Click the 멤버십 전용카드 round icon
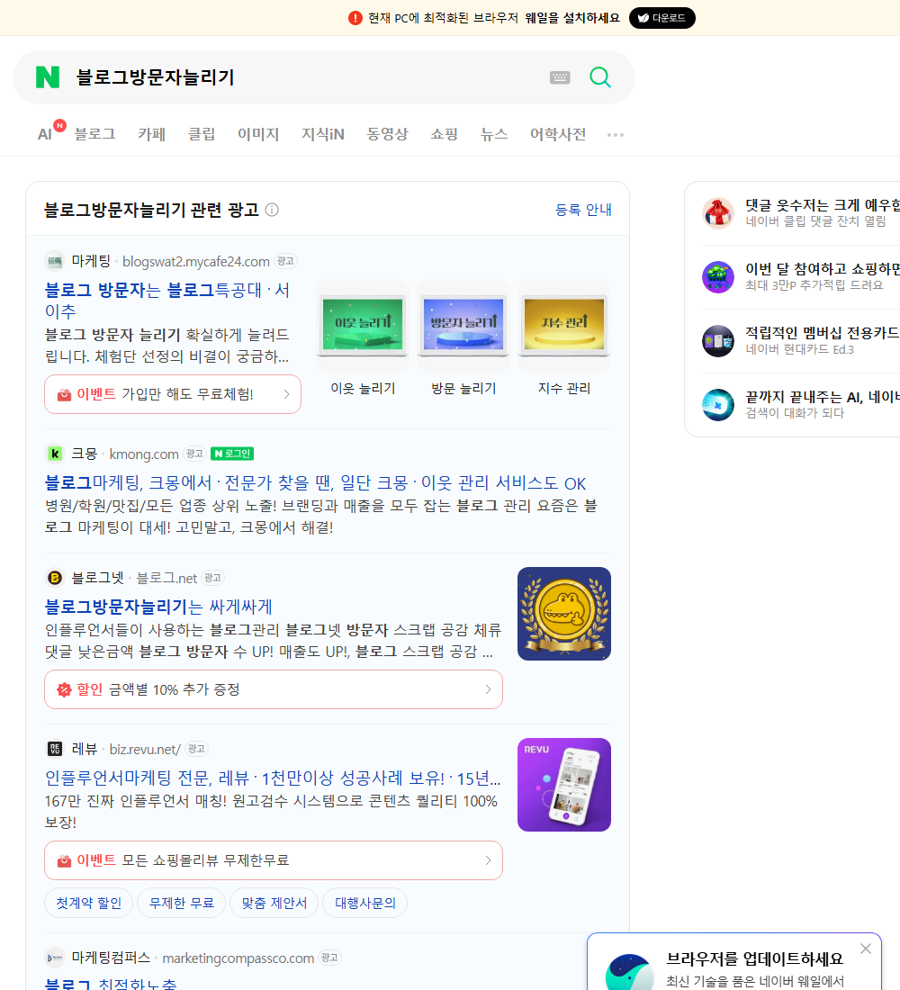 (718, 341)
